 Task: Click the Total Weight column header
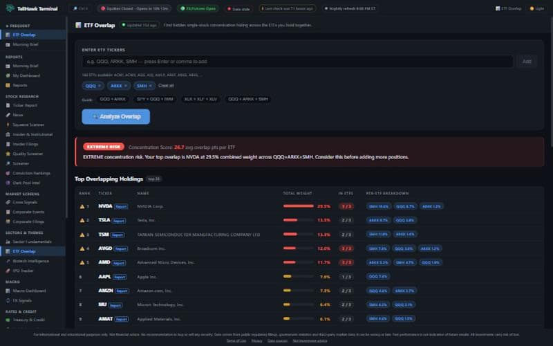pos(297,193)
